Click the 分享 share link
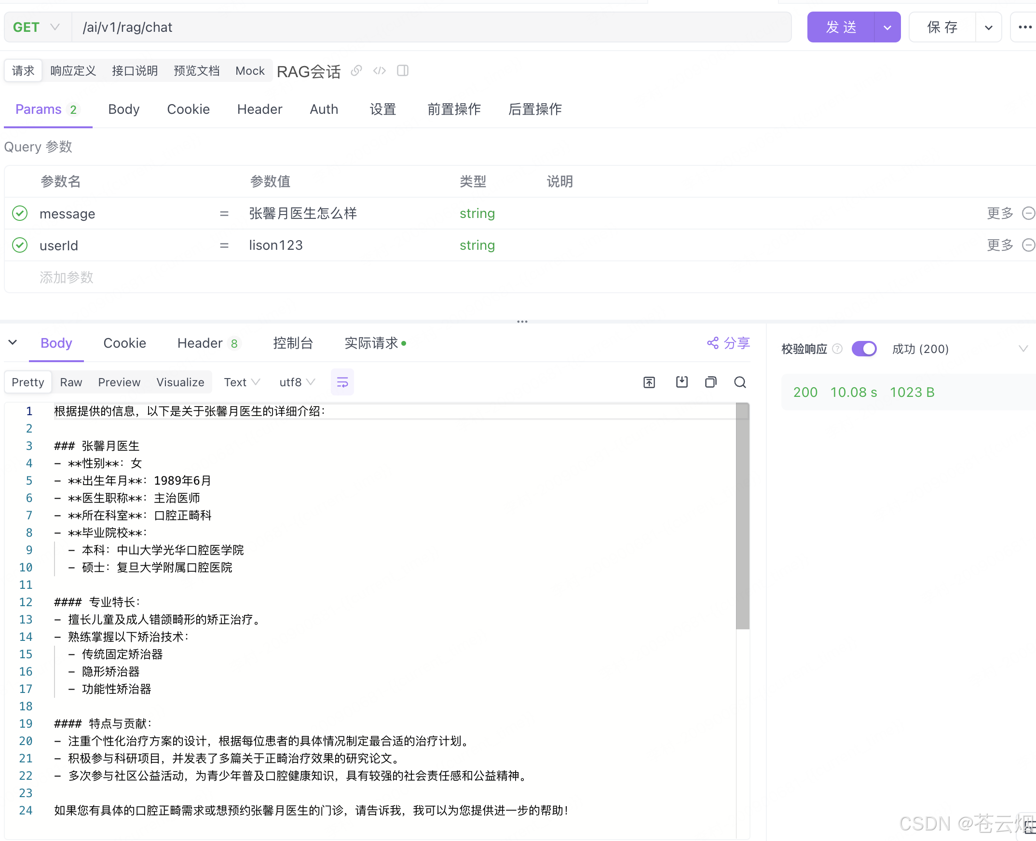This screenshot has height=841, width=1036. pos(728,343)
